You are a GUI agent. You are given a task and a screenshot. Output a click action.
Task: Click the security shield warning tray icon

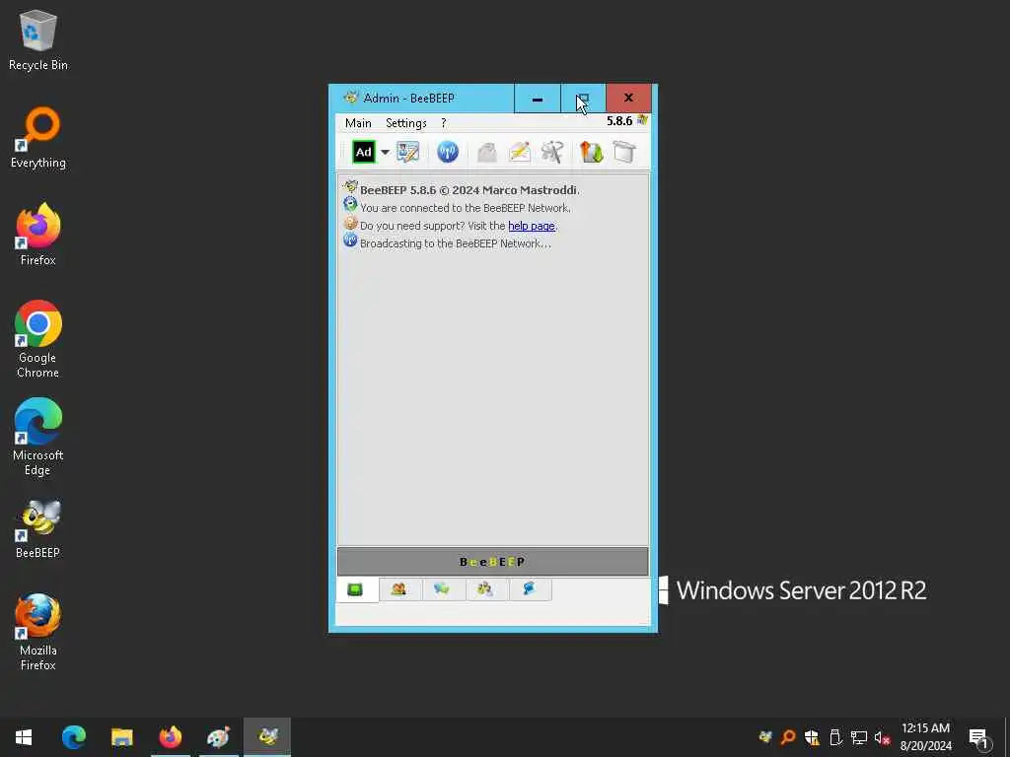click(x=813, y=737)
